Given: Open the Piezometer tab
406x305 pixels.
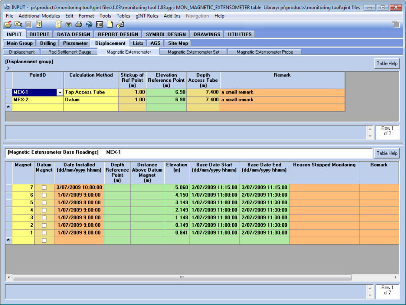Looking at the screenshot, I should pos(75,43).
